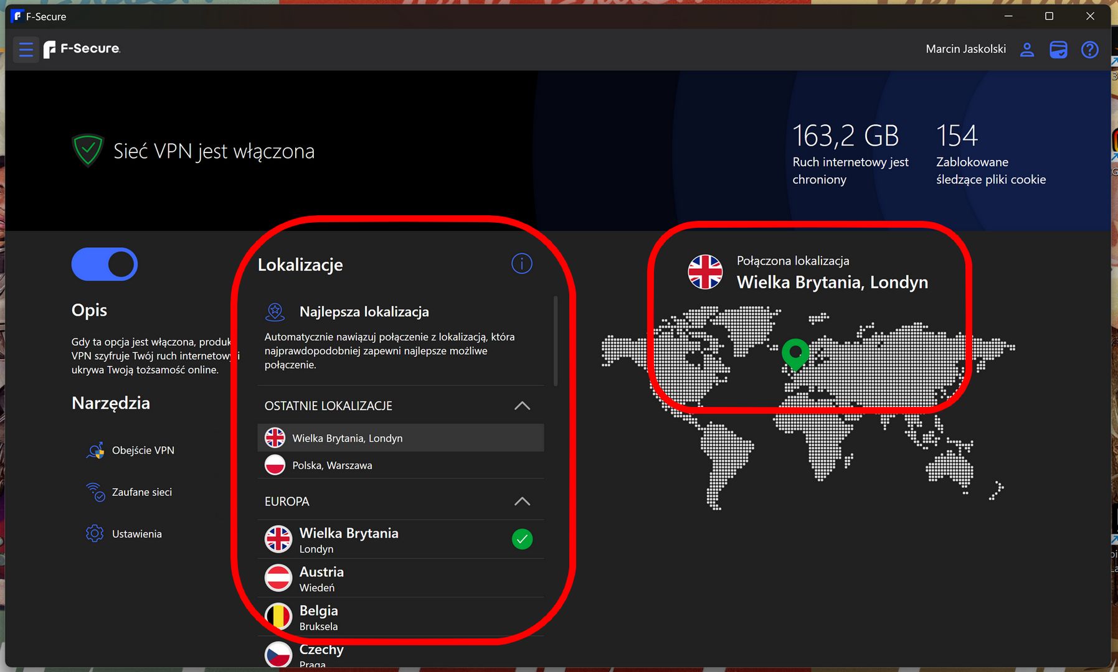This screenshot has height=672, width=1118.
Task: Open the Lokalizacje info icon
Action: [x=522, y=264]
